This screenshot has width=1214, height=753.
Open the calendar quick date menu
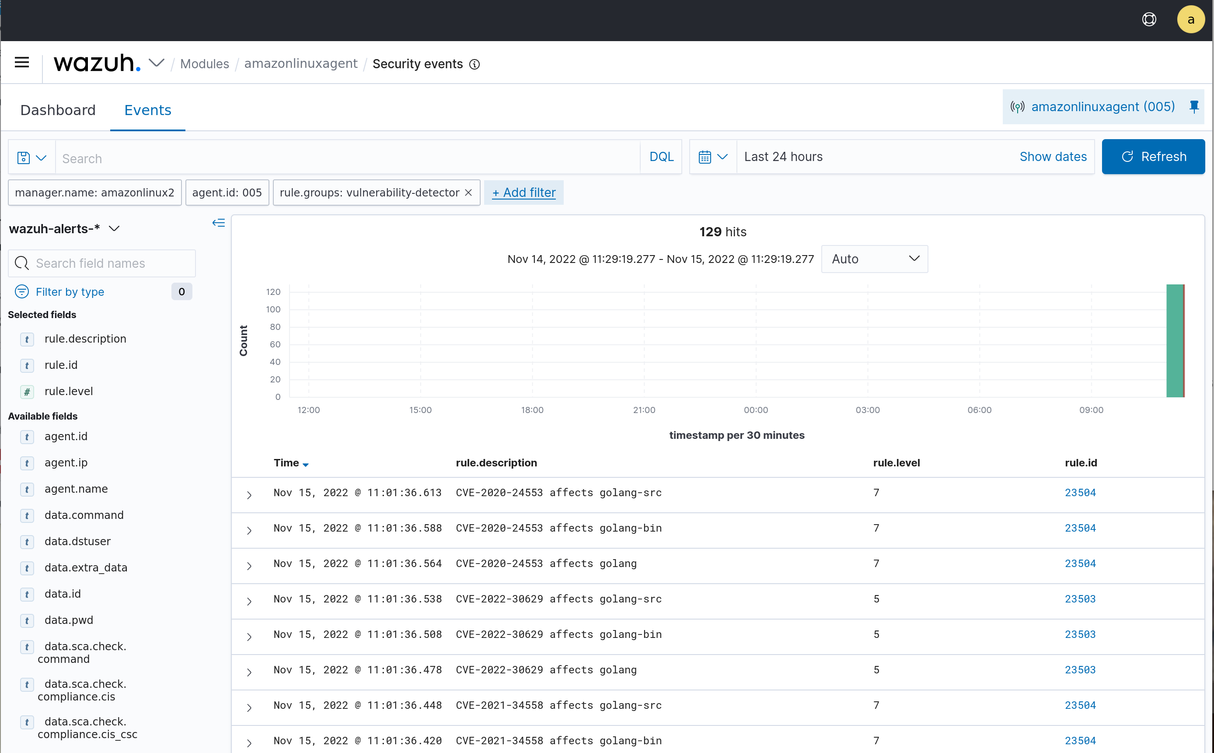tap(713, 157)
